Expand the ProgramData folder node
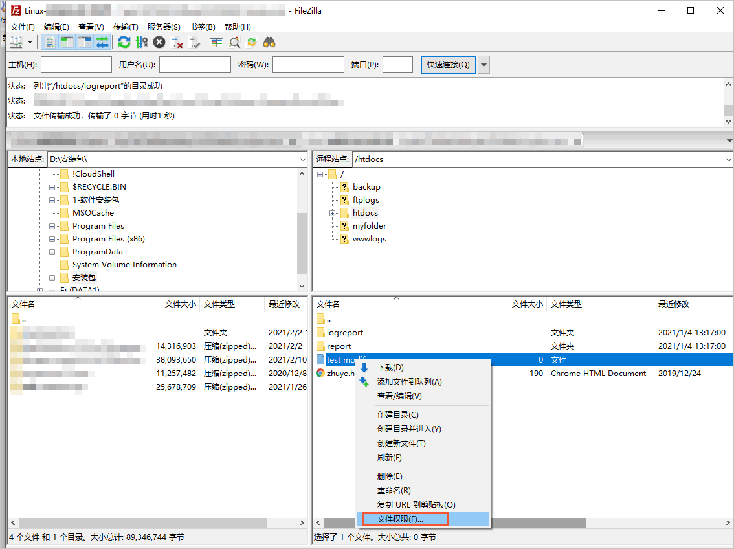 52,252
